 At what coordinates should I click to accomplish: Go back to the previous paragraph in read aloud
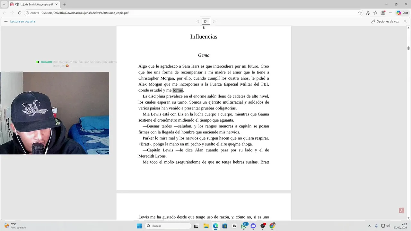[x=197, y=21]
